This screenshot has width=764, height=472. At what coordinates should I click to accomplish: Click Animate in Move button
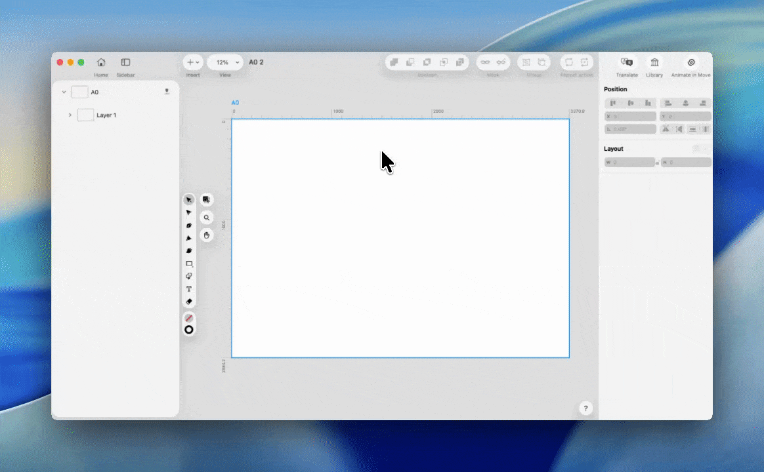690,62
